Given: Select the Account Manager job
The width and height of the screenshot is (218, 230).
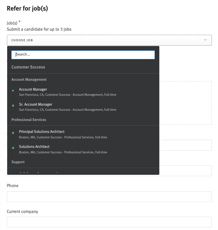Looking at the screenshot, I should pos(83,92).
